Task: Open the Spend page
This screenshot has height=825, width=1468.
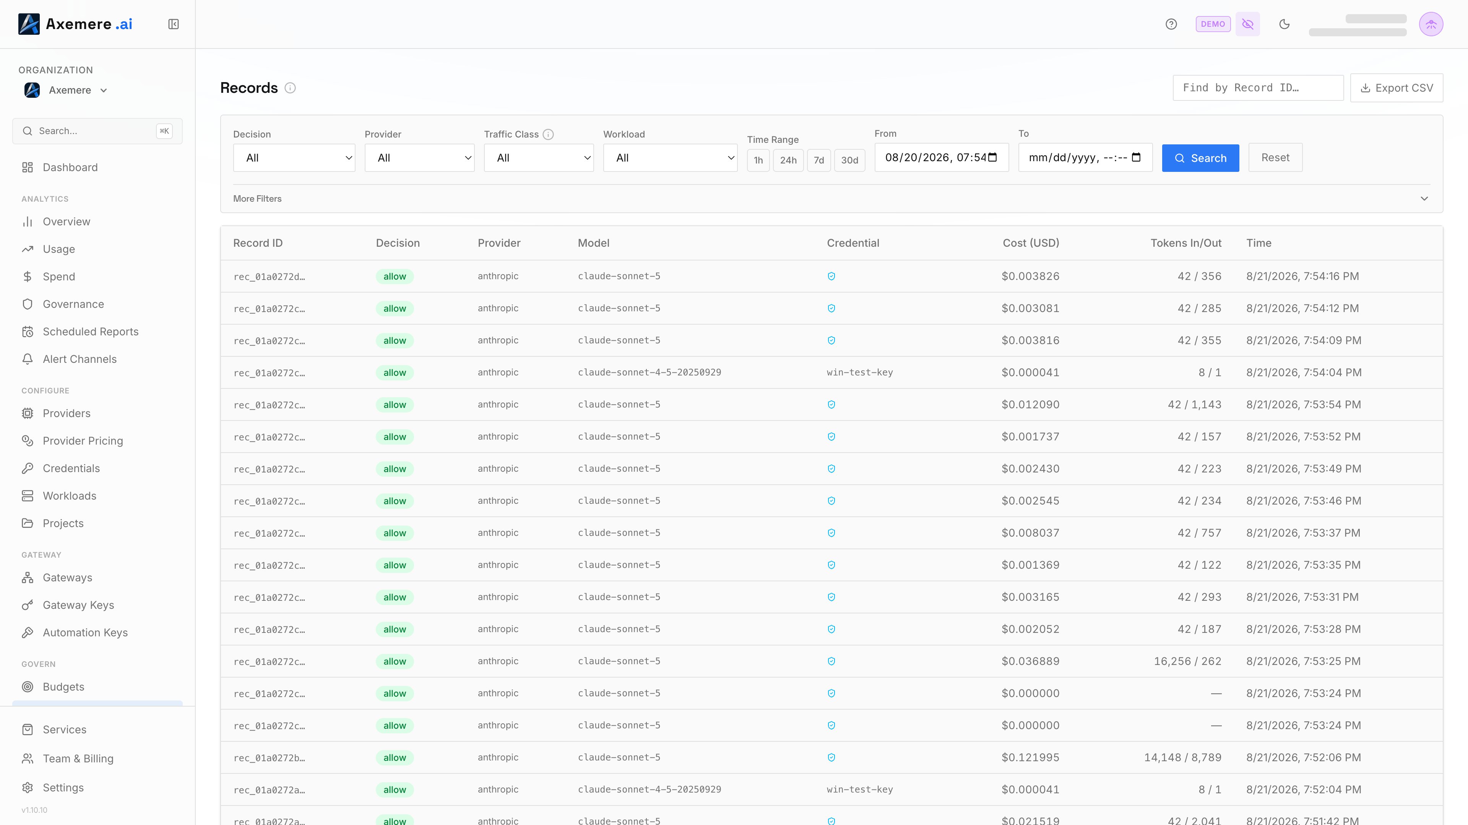Action: click(x=97, y=277)
